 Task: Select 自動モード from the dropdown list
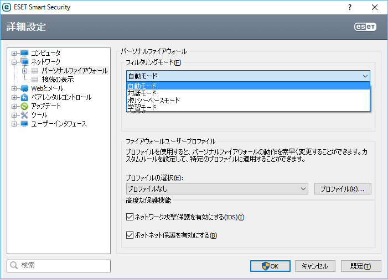click(x=248, y=86)
